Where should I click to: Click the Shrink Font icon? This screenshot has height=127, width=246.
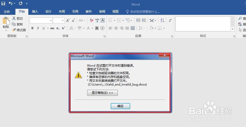(x=73, y=20)
